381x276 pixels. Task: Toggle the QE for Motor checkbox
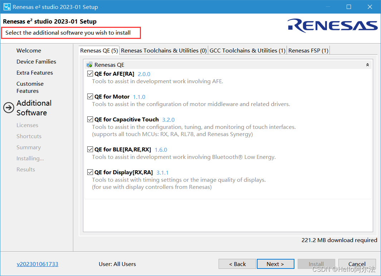tap(90, 96)
